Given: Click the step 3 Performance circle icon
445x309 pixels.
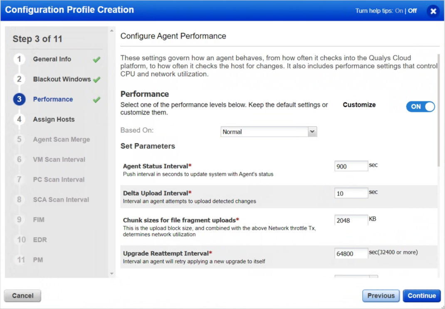Looking at the screenshot, I should pyautogui.click(x=19, y=99).
